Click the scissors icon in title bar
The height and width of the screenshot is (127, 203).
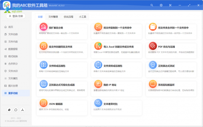point(170,5)
